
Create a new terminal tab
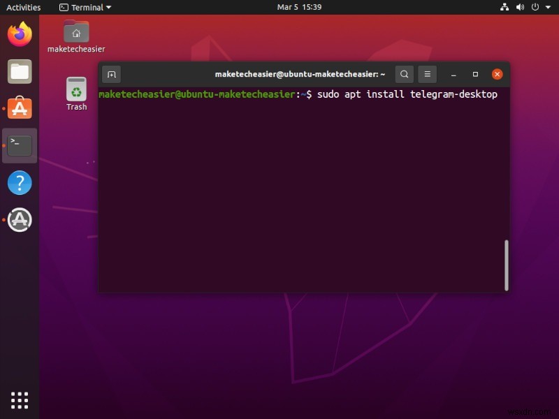pyautogui.click(x=111, y=74)
